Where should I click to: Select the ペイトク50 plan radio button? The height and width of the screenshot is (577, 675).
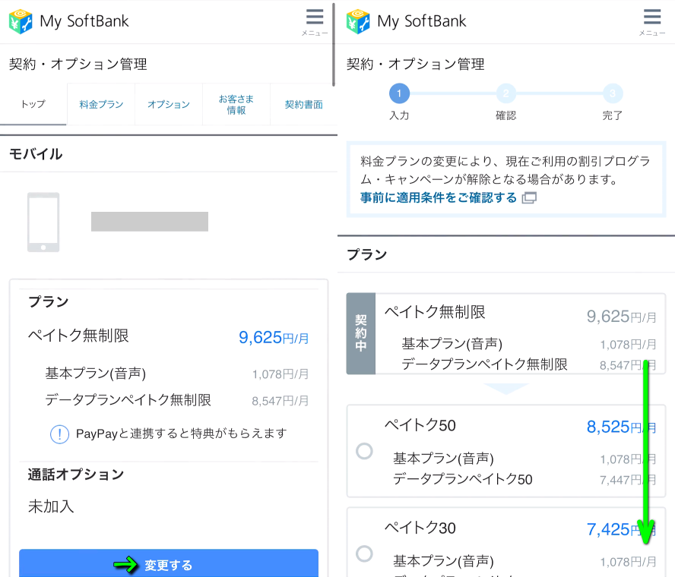[x=364, y=451]
